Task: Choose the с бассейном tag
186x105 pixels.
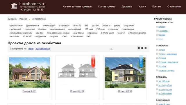Action: 77,37
